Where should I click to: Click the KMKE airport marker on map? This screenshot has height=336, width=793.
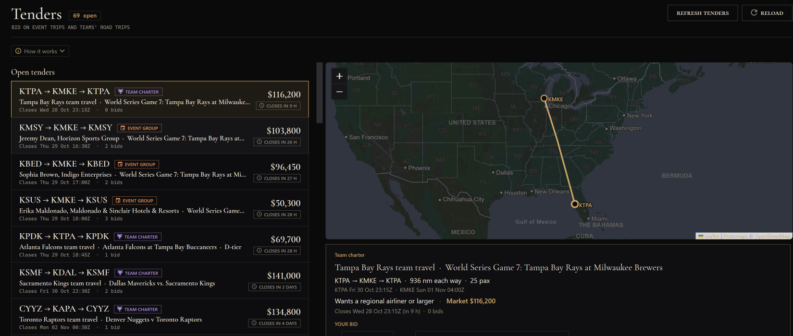click(544, 98)
